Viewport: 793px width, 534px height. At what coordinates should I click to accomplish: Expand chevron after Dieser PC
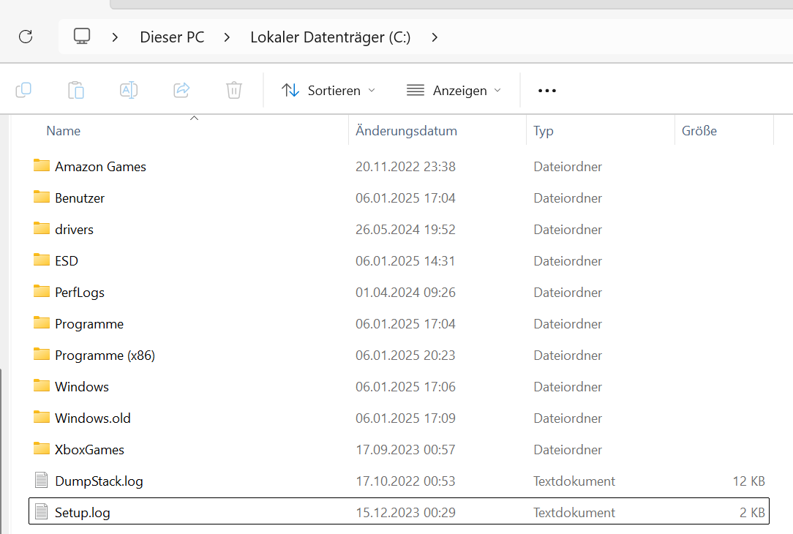227,37
